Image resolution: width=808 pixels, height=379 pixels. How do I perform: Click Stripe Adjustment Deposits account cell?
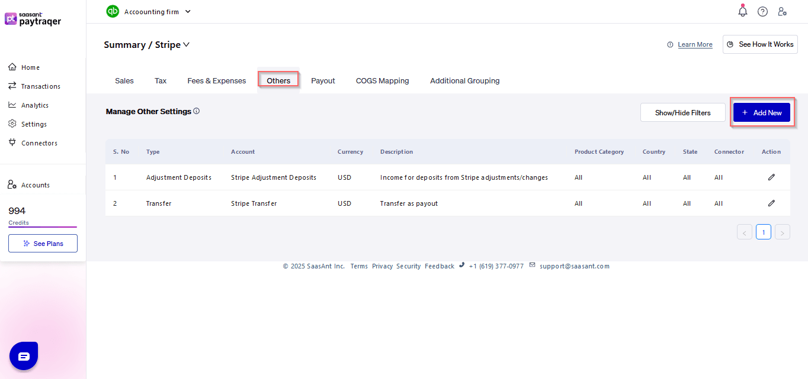click(x=274, y=177)
